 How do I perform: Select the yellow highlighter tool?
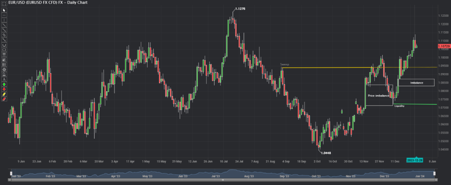(4, 94)
